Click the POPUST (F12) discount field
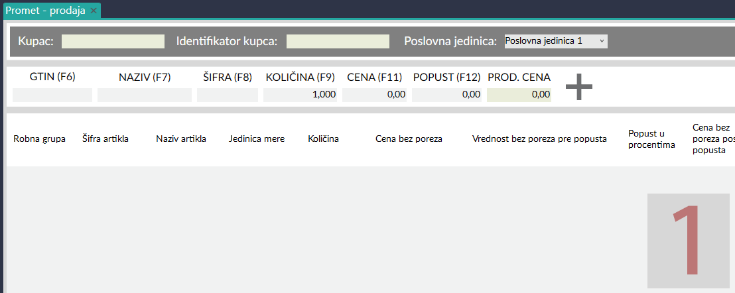The image size is (735, 293). point(446,95)
